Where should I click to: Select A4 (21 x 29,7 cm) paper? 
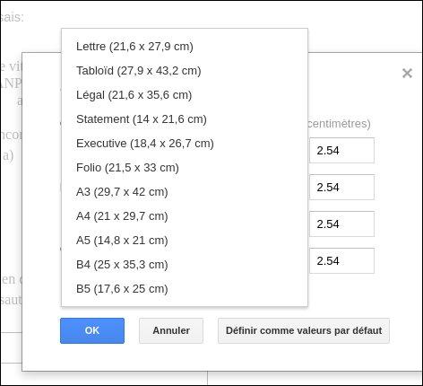point(185,216)
